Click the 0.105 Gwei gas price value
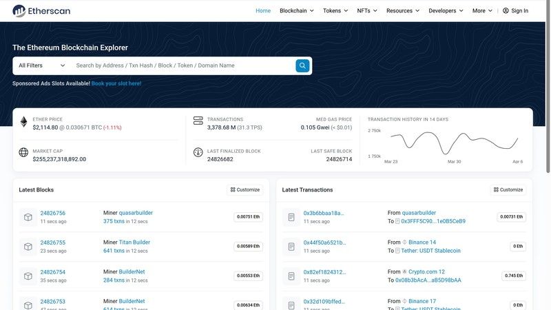The width and height of the screenshot is (551, 310). (315, 127)
